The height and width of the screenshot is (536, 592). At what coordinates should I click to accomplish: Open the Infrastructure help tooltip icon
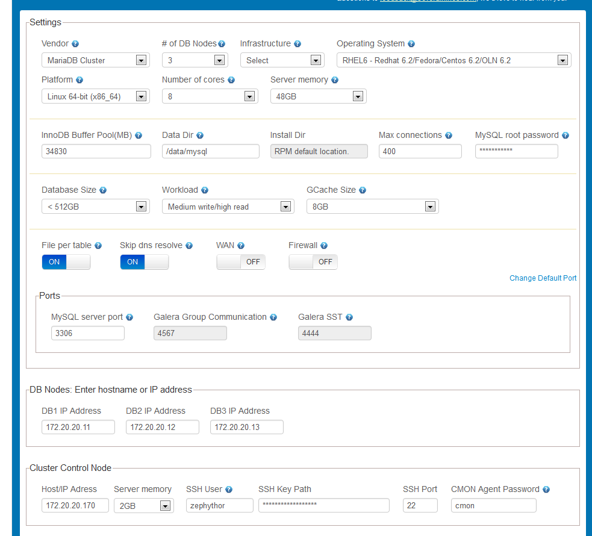(298, 44)
